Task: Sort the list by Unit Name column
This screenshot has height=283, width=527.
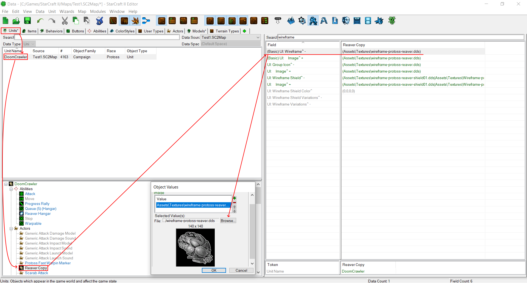Action: pyautogui.click(x=16, y=51)
